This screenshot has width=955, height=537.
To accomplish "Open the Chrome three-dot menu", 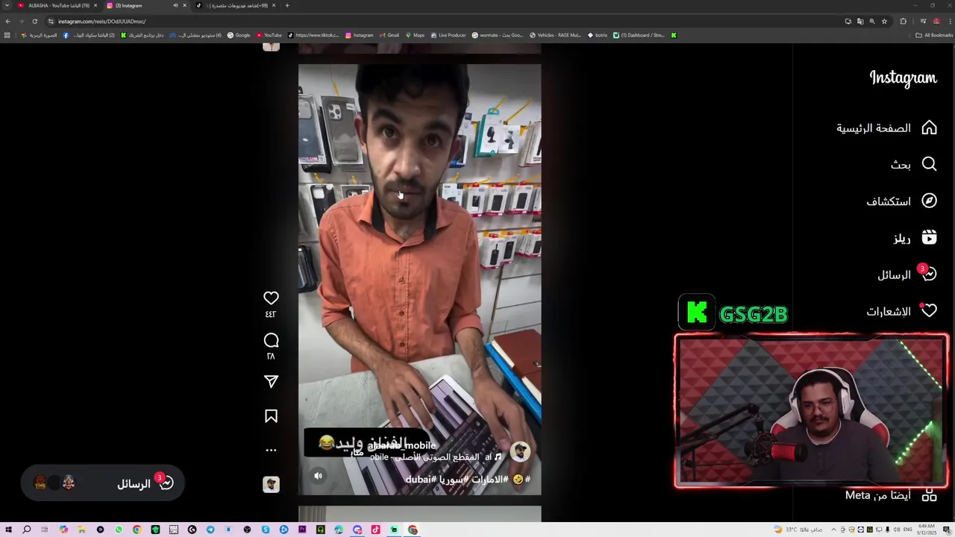I will (951, 21).
